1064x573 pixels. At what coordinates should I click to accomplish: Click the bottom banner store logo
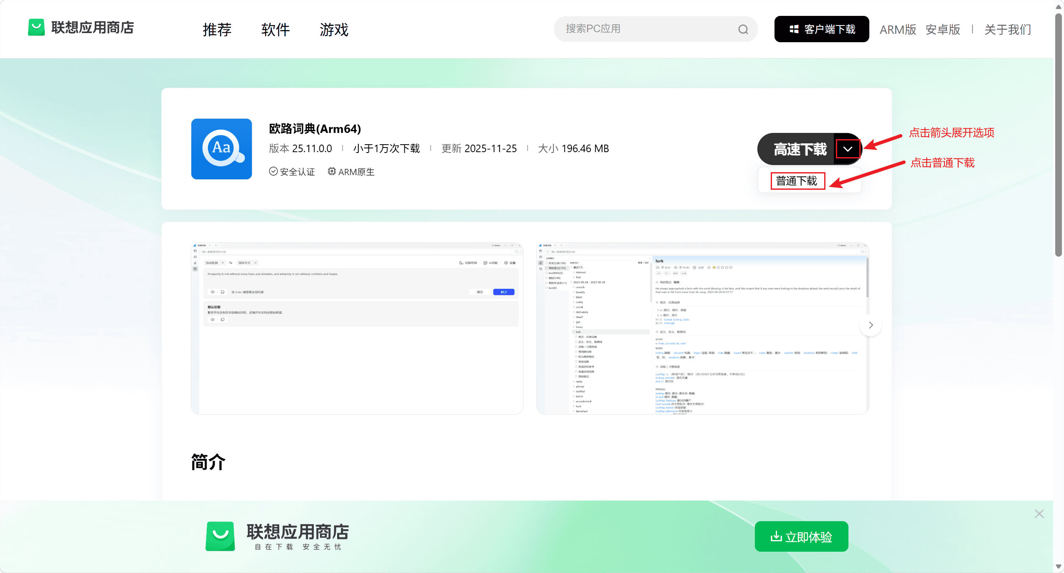coord(220,536)
